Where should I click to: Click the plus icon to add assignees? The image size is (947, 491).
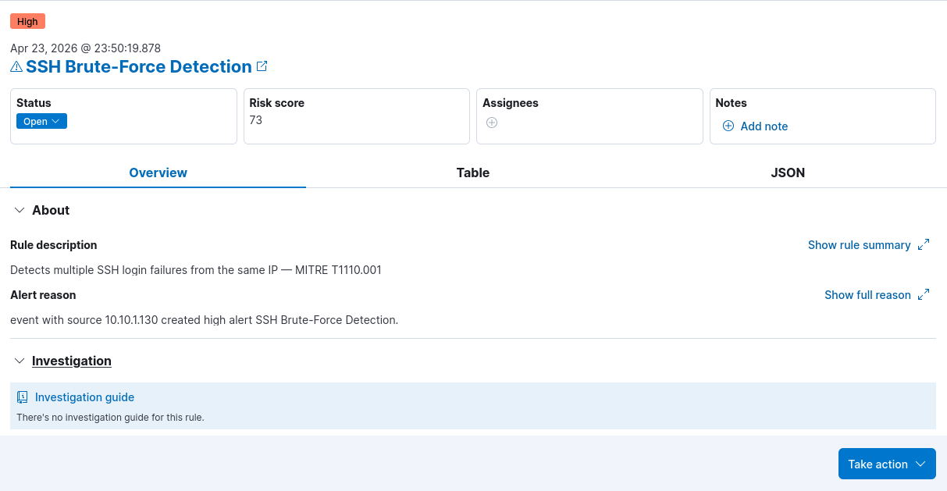click(492, 123)
